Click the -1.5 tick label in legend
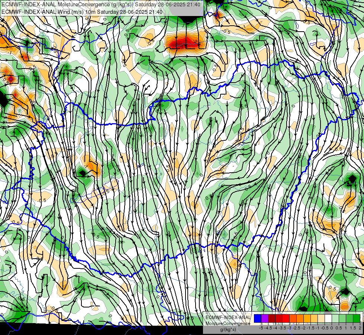 click(x=310, y=328)
